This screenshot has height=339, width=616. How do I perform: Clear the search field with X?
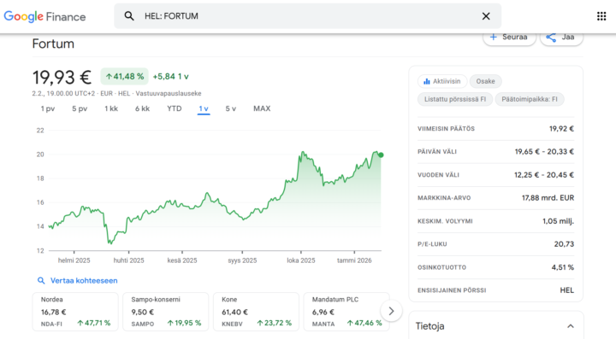pyautogui.click(x=486, y=16)
